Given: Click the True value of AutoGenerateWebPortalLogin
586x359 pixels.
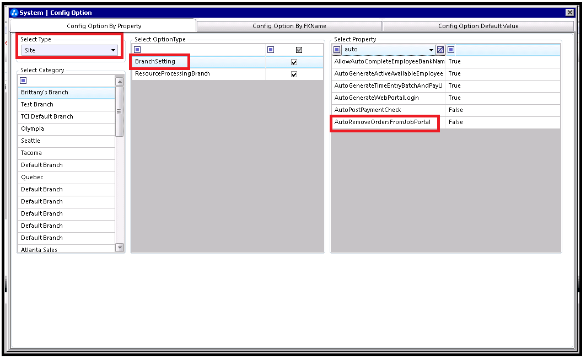Looking at the screenshot, I should (454, 98).
